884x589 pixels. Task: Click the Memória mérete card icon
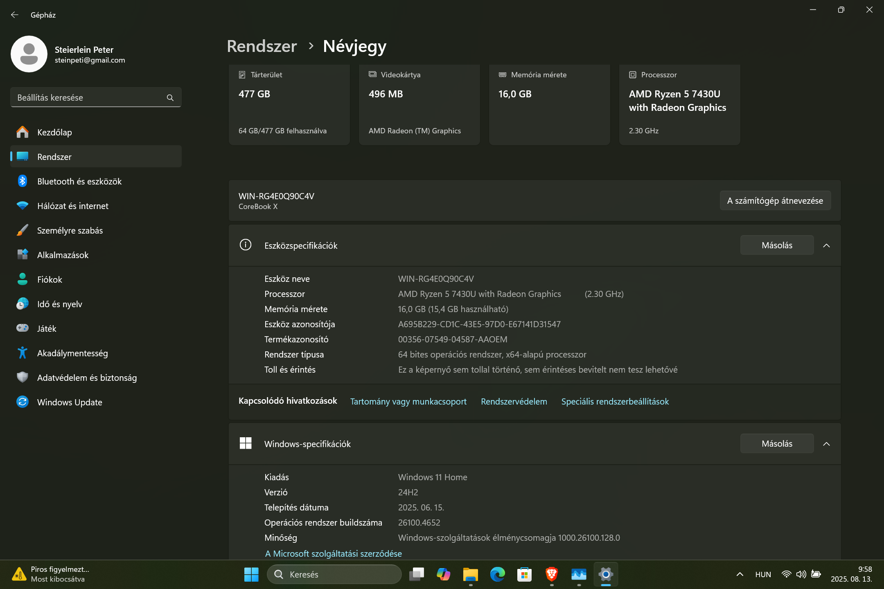tap(503, 75)
